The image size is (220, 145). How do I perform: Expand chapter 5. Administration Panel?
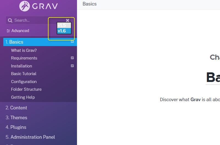click(30, 137)
